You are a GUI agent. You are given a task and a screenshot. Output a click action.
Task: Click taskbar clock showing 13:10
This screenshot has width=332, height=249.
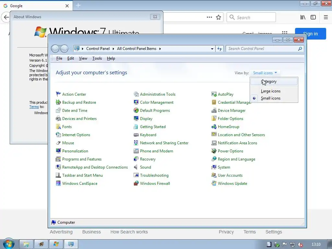tap(316, 244)
